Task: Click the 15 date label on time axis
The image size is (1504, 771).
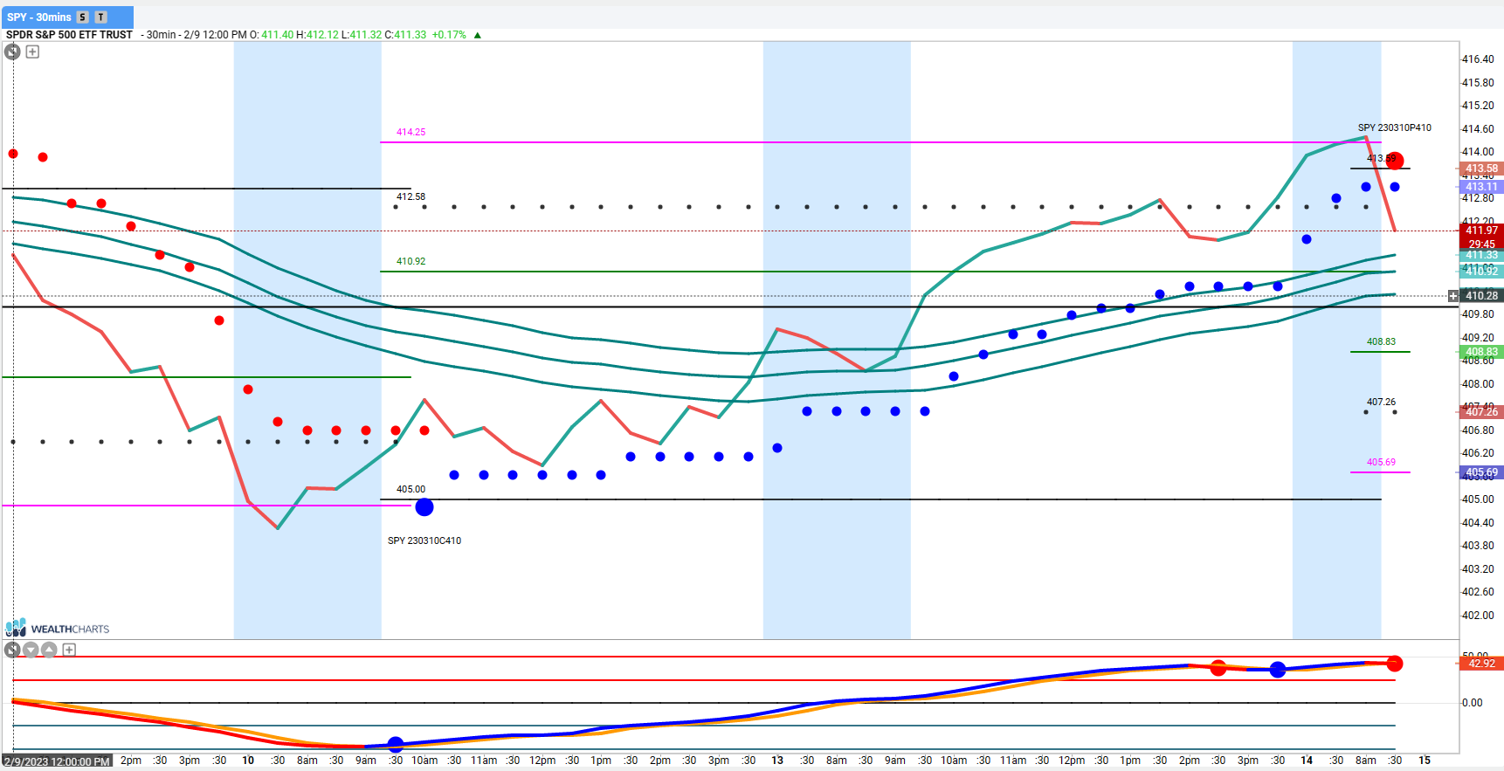Action: pyautogui.click(x=1425, y=761)
